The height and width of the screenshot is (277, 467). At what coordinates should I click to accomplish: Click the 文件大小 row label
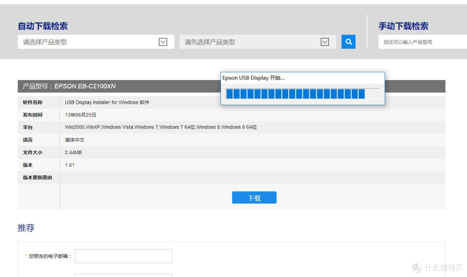point(32,152)
